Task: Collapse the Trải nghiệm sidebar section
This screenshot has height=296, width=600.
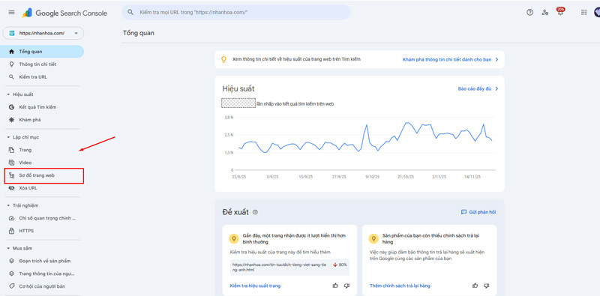Action: tap(22, 205)
